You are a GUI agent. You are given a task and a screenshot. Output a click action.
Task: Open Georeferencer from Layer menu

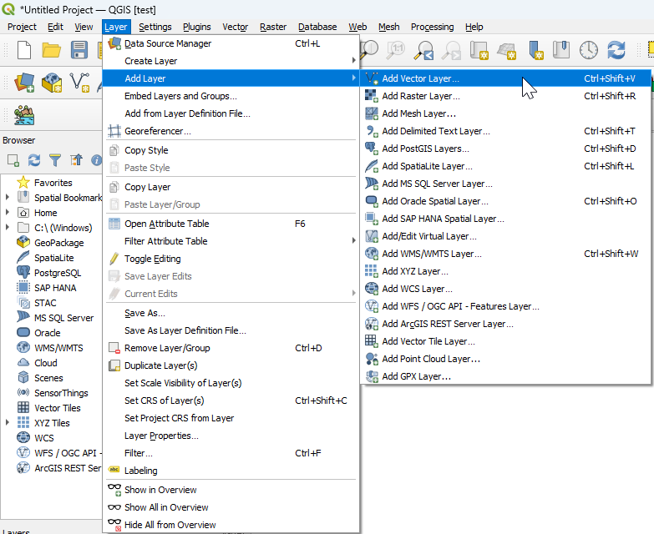pyautogui.click(x=157, y=131)
